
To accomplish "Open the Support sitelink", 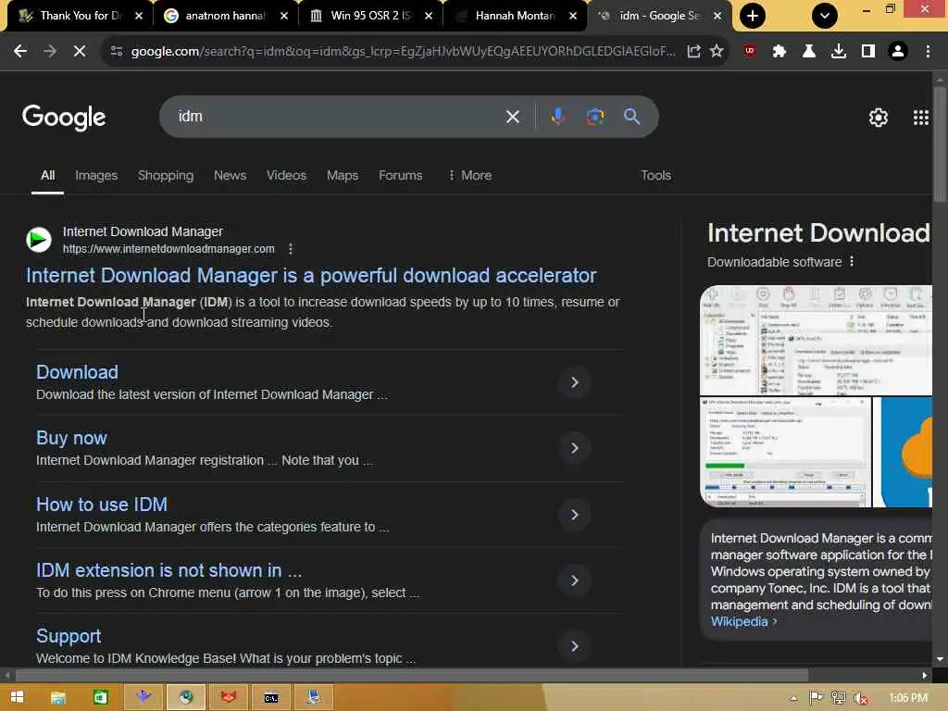I will [x=69, y=637].
